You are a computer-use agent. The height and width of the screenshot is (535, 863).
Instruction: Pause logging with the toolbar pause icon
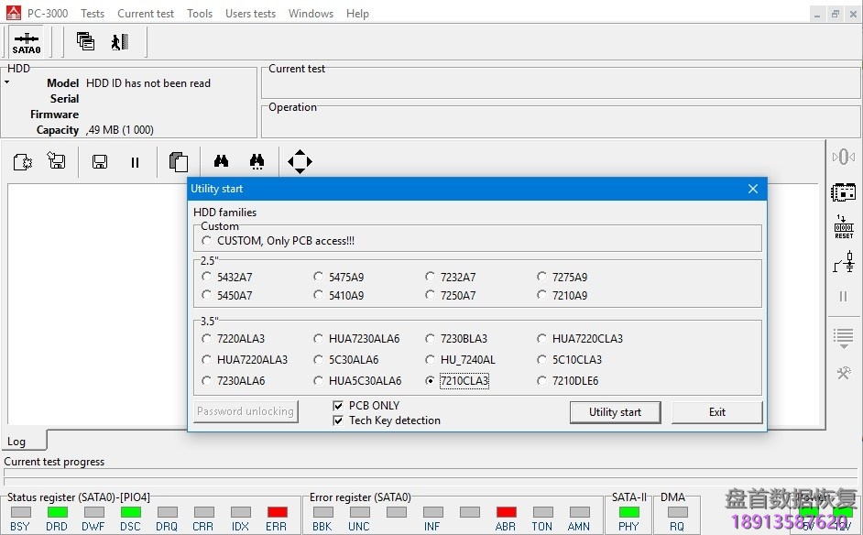pyautogui.click(x=135, y=161)
